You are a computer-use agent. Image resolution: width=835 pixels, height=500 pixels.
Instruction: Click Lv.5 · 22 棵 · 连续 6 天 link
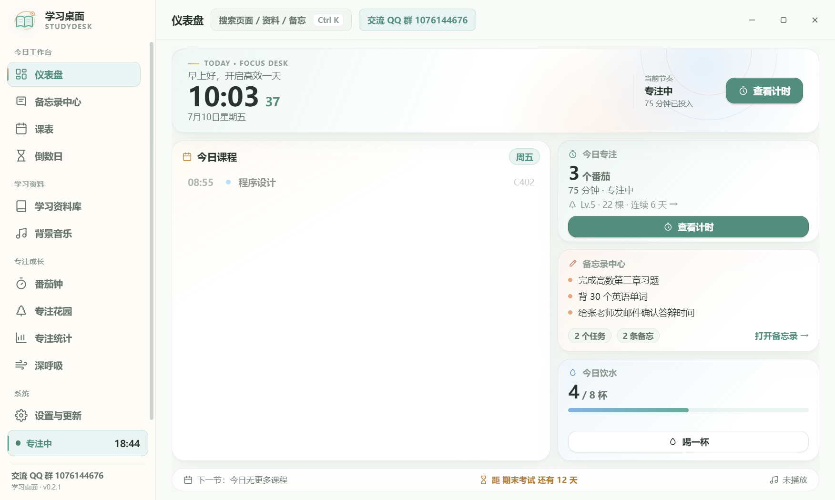623,204
